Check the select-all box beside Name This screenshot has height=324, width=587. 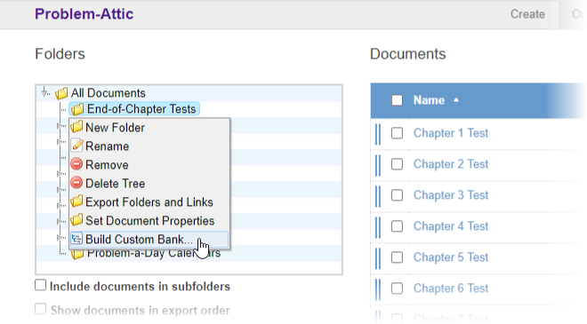397,100
